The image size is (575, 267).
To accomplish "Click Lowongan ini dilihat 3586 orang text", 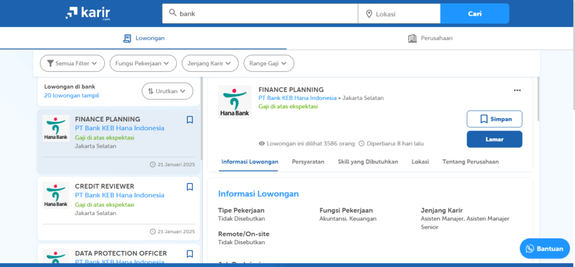I will [311, 143].
